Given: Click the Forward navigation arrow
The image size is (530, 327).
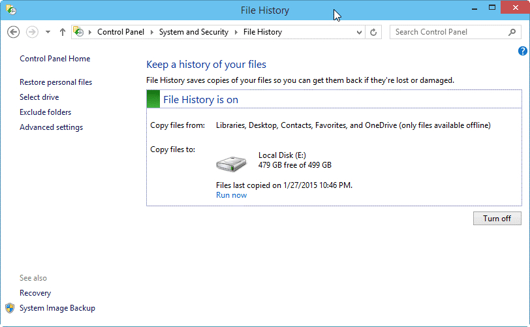Looking at the screenshot, I should tap(32, 32).
